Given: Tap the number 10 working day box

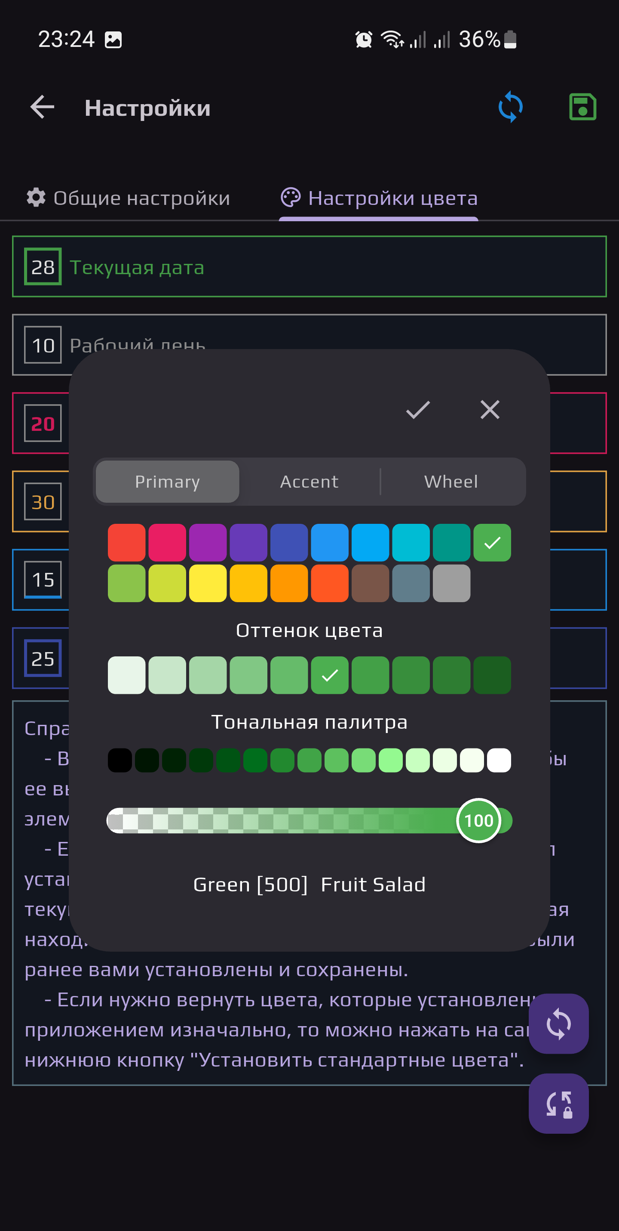Looking at the screenshot, I should pos(43,345).
